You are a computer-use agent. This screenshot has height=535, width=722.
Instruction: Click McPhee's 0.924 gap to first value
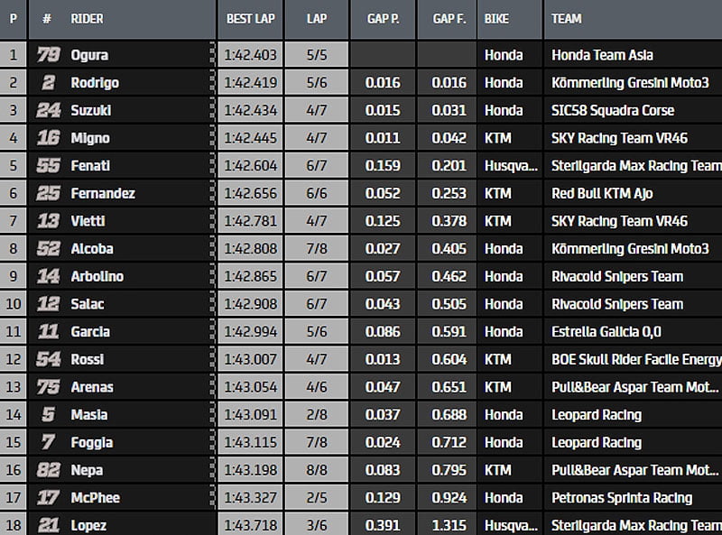[x=448, y=498]
